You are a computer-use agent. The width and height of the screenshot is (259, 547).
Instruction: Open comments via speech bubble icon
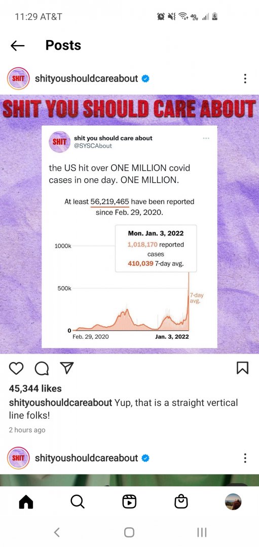(42, 368)
